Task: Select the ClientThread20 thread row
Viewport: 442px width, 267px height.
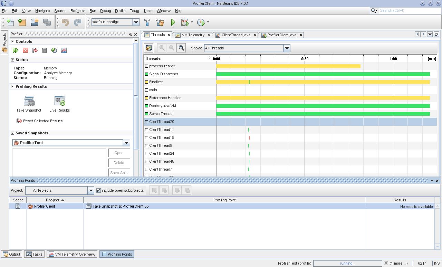Action: [290, 122]
